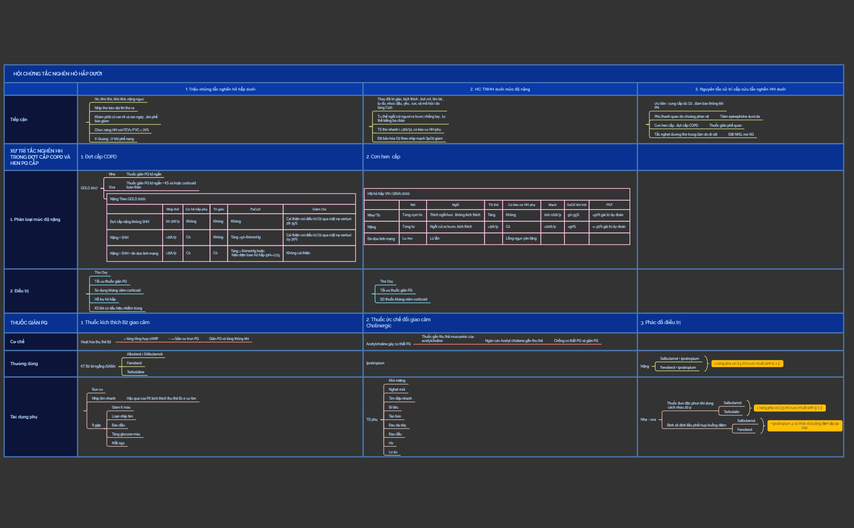
Task: Click the "GOLD 2017" node
Action: pyautogui.click(x=89, y=188)
